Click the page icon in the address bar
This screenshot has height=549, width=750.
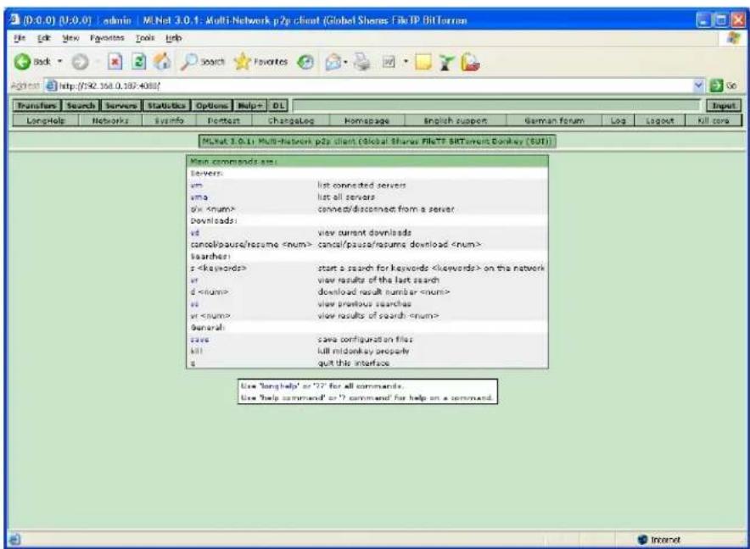click(x=51, y=86)
